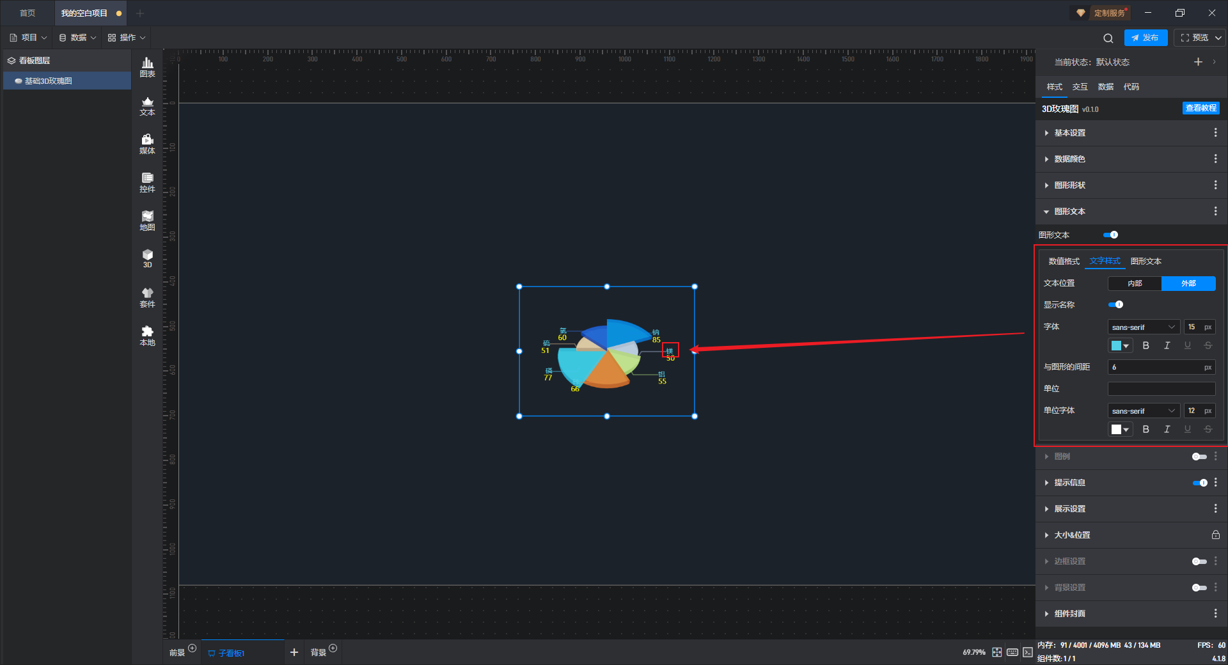Open the 媒体 media components panel

147,144
